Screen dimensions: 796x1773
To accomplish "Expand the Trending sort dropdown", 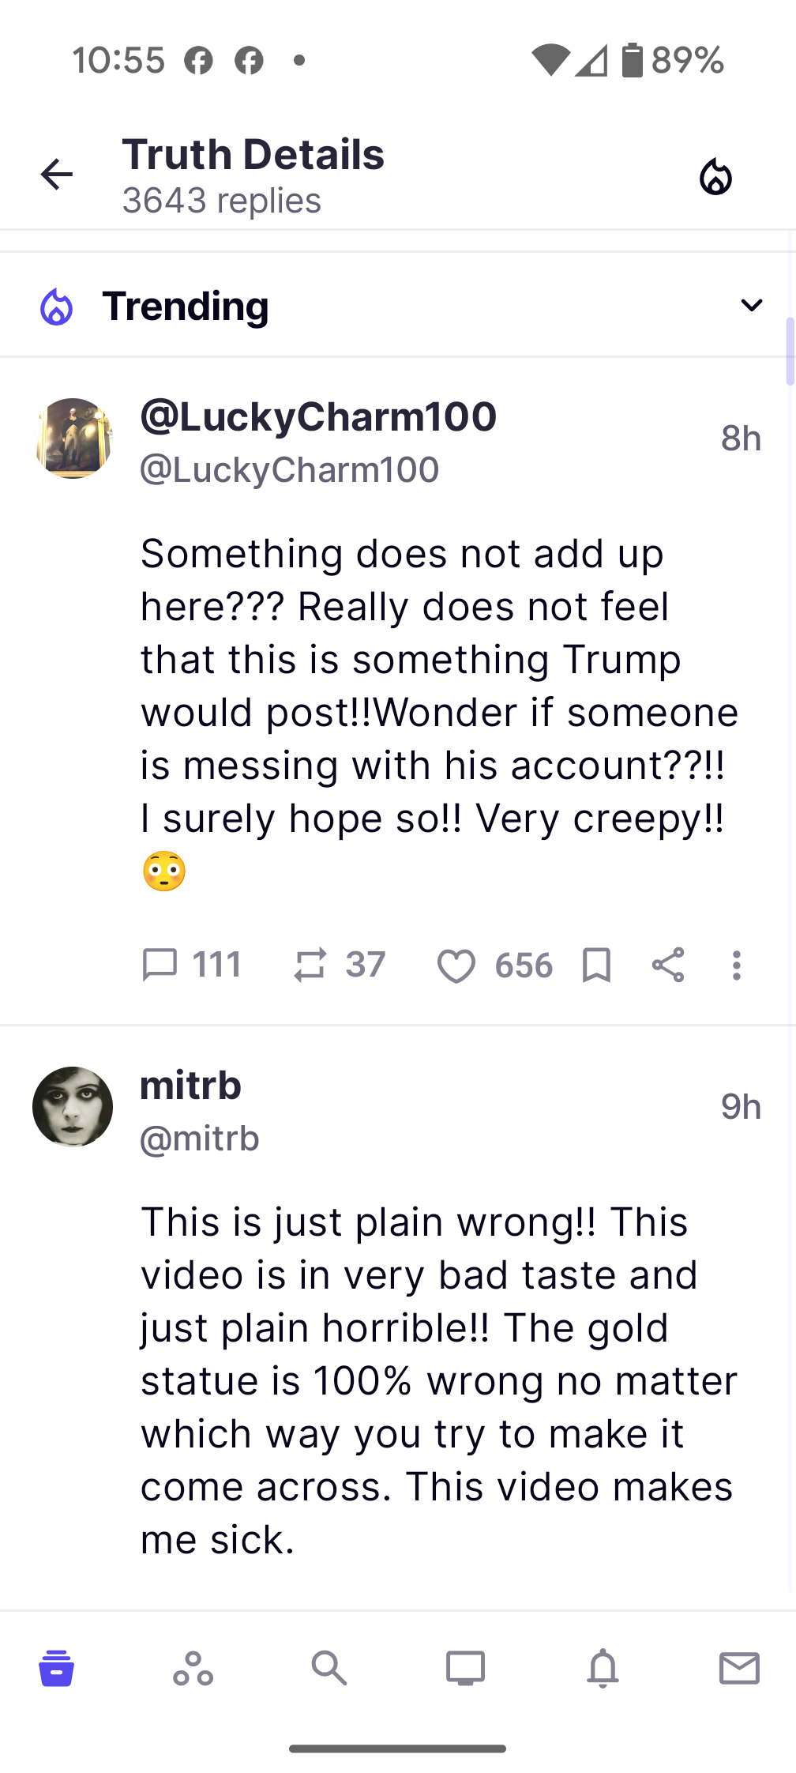I will pos(751,305).
